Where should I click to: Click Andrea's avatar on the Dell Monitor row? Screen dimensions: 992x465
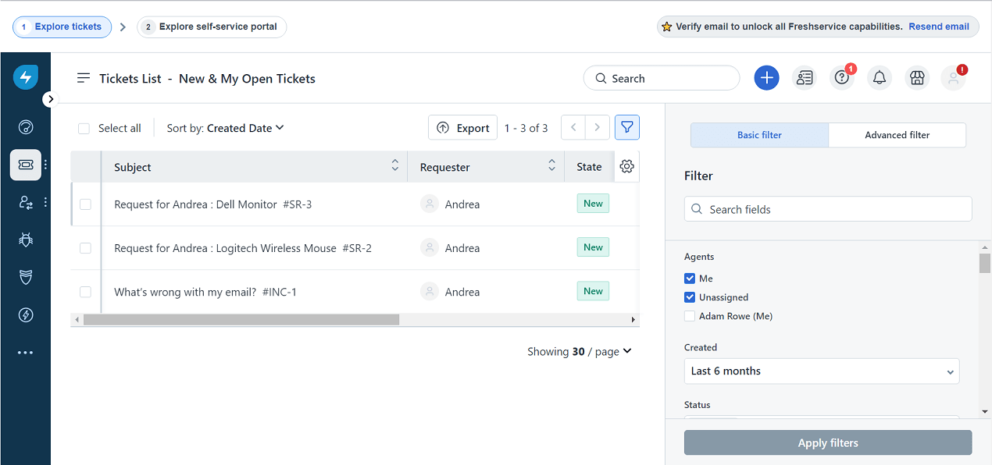point(430,204)
